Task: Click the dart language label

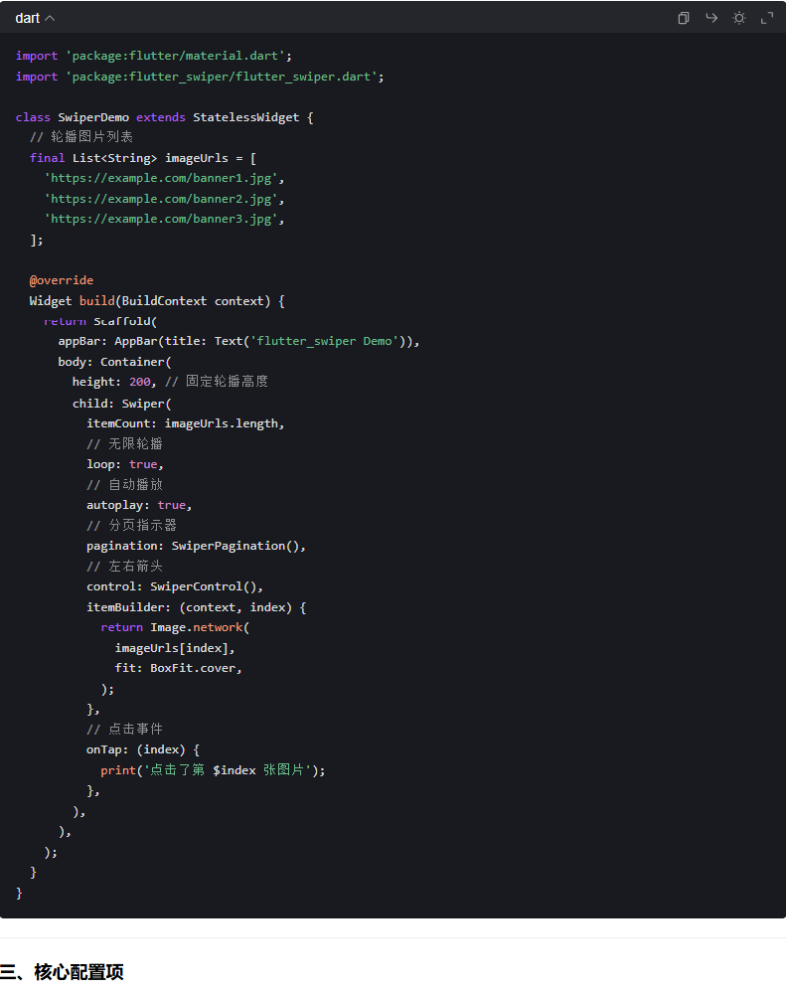Action: coord(27,19)
